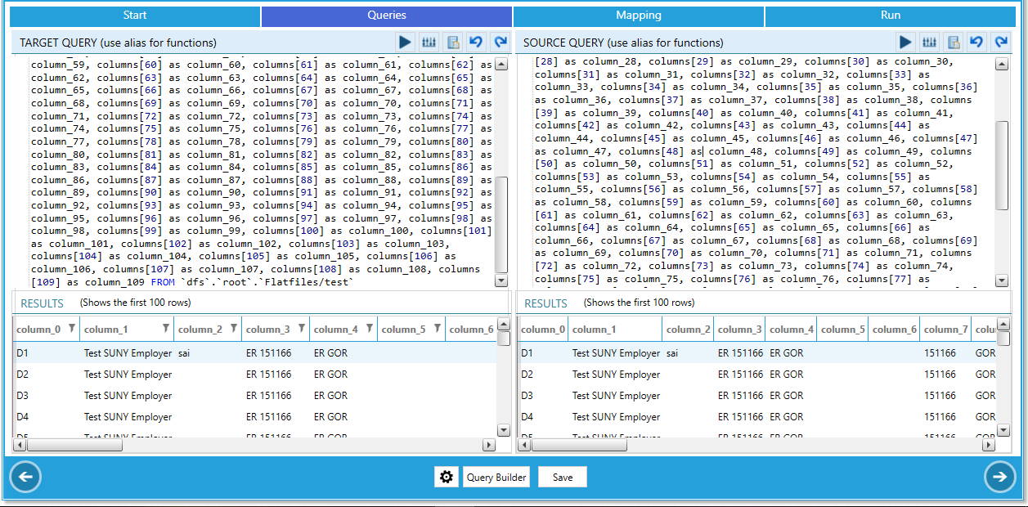Run the source query with the play icon

(905, 42)
